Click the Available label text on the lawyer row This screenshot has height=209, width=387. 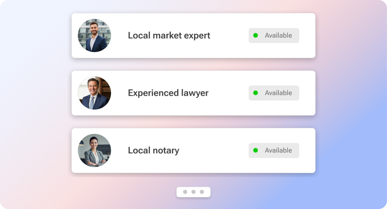coord(278,93)
